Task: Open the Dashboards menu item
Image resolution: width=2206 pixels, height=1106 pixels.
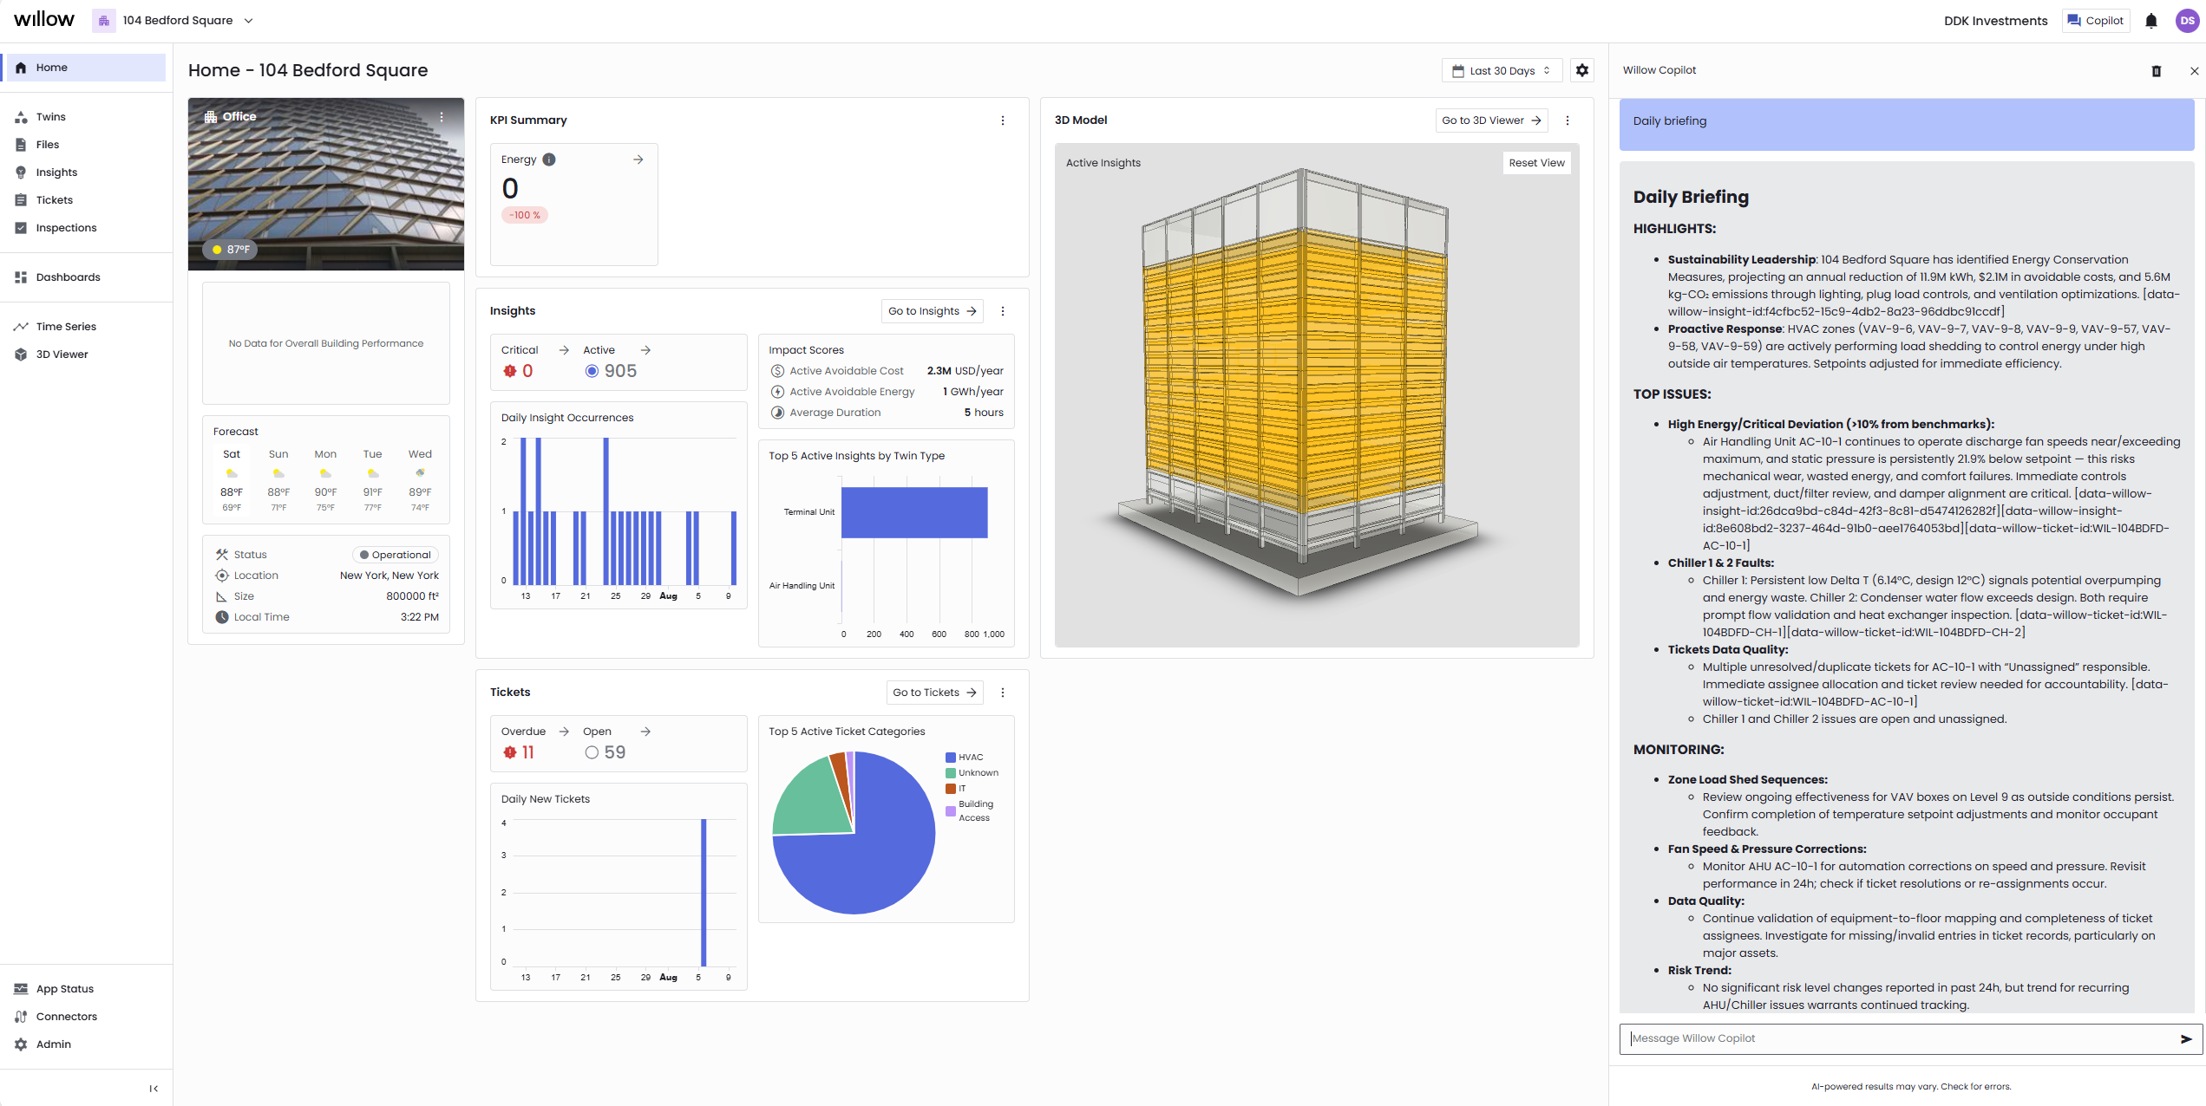Action: point(69,276)
